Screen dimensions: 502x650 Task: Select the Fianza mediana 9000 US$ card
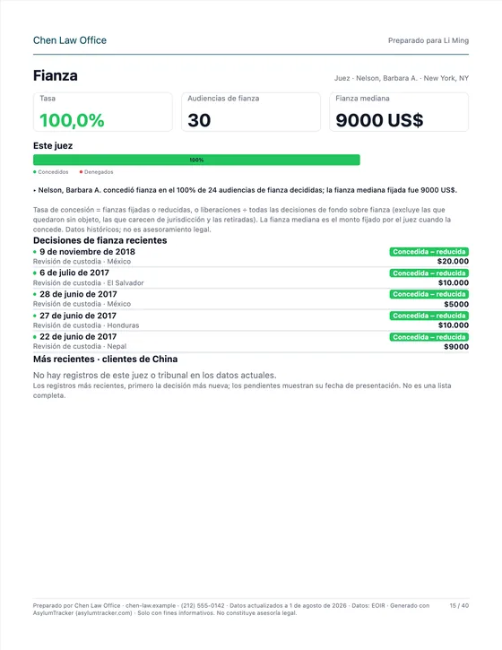click(x=399, y=112)
